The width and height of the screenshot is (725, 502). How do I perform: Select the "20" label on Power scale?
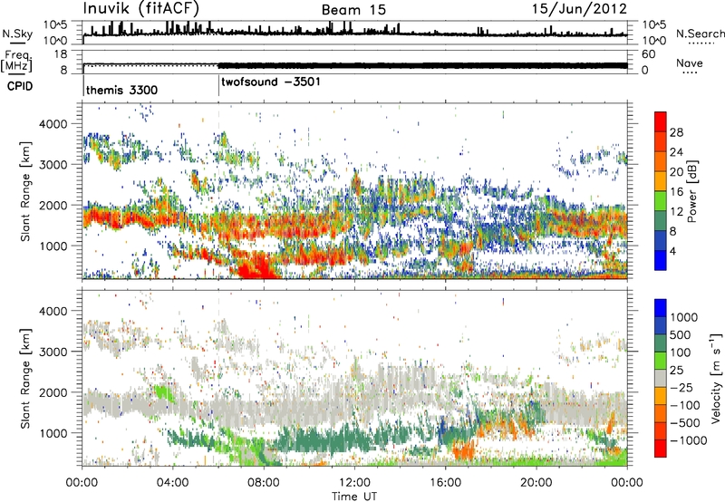(x=676, y=172)
